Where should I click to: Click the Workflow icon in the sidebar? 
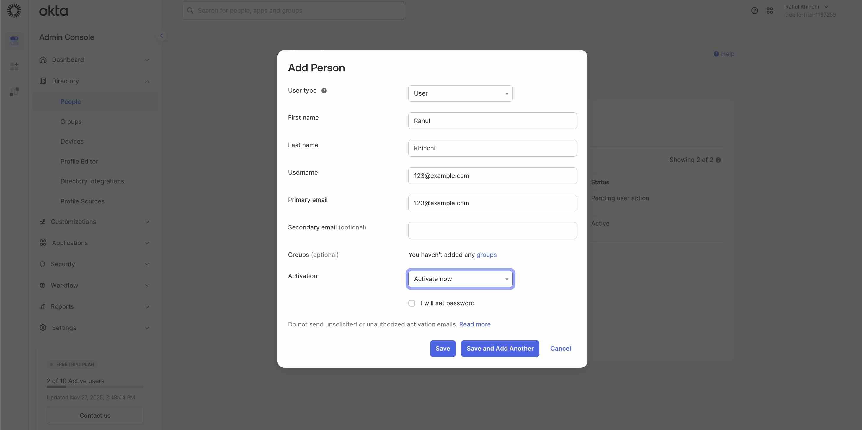43,285
